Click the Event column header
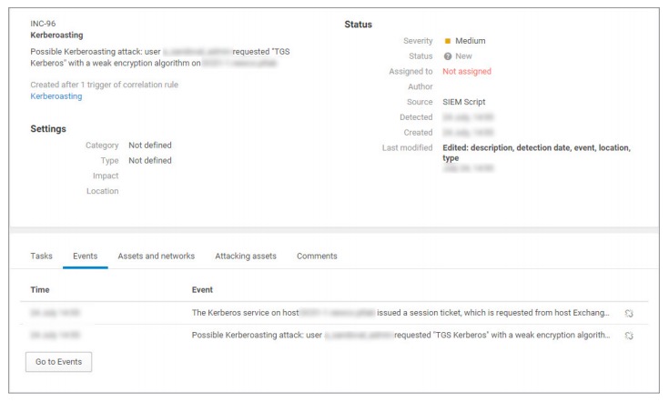Image resolution: width=669 pixels, height=402 pixels. coord(202,290)
